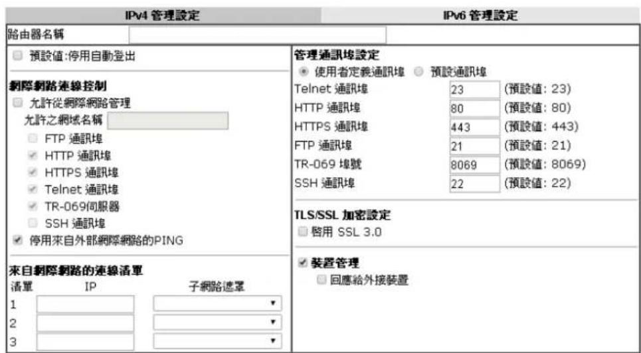Toggle 裝置管理 checkbox
This screenshot has height=353, width=641.
[302, 263]
